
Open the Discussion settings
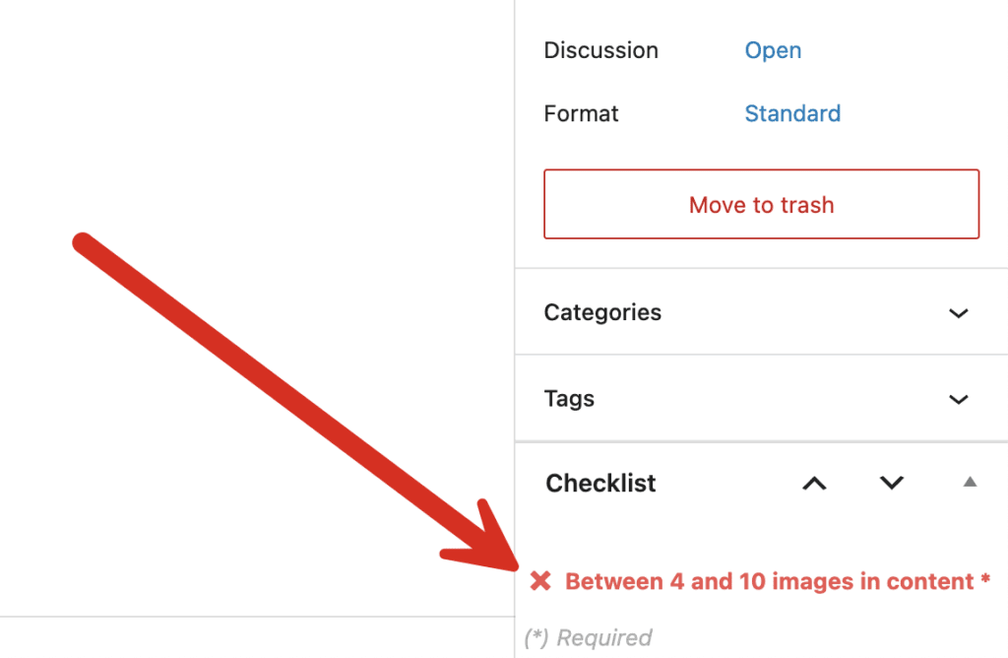pyautogui.click(x=773, y=49)
